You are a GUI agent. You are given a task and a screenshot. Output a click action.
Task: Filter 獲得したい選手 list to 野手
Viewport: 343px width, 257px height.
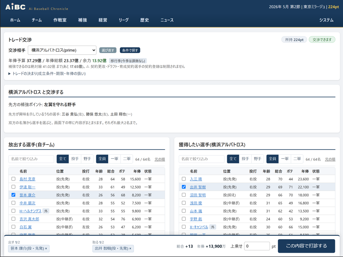point(258,159)
